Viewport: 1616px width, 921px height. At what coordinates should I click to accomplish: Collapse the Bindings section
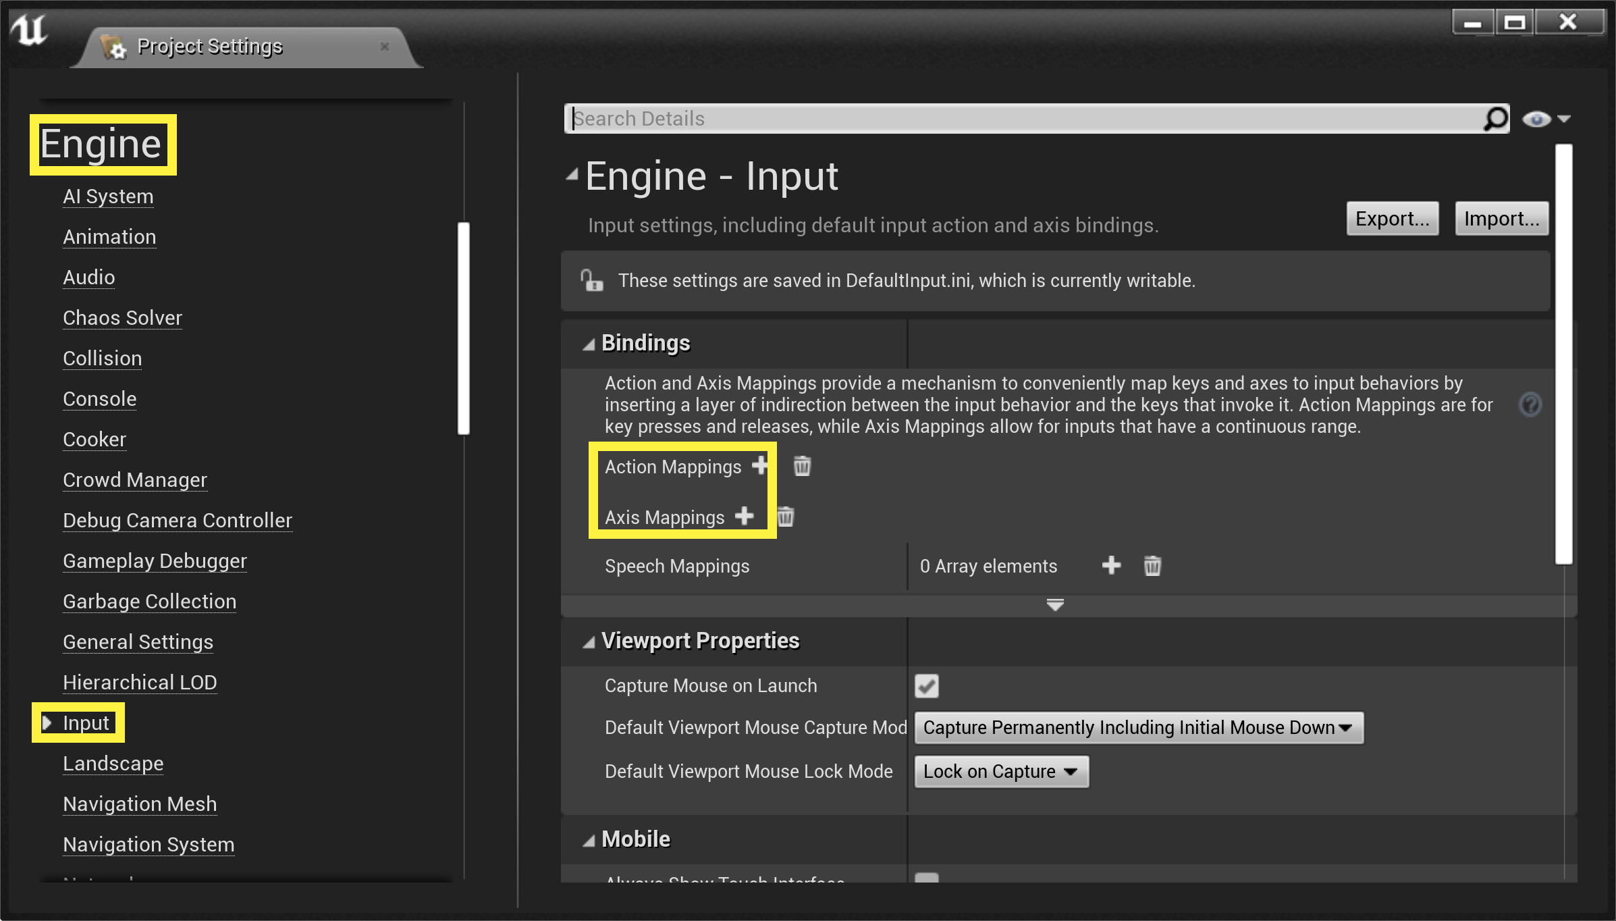tap(589, 344)
